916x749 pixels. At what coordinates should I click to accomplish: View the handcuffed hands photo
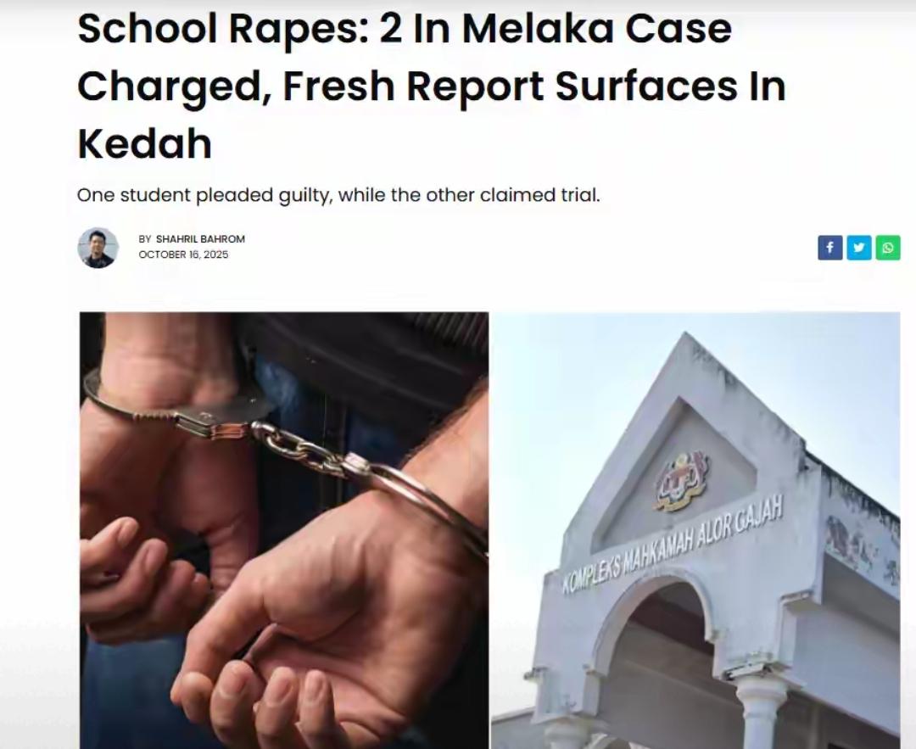[x=284, y=530]
